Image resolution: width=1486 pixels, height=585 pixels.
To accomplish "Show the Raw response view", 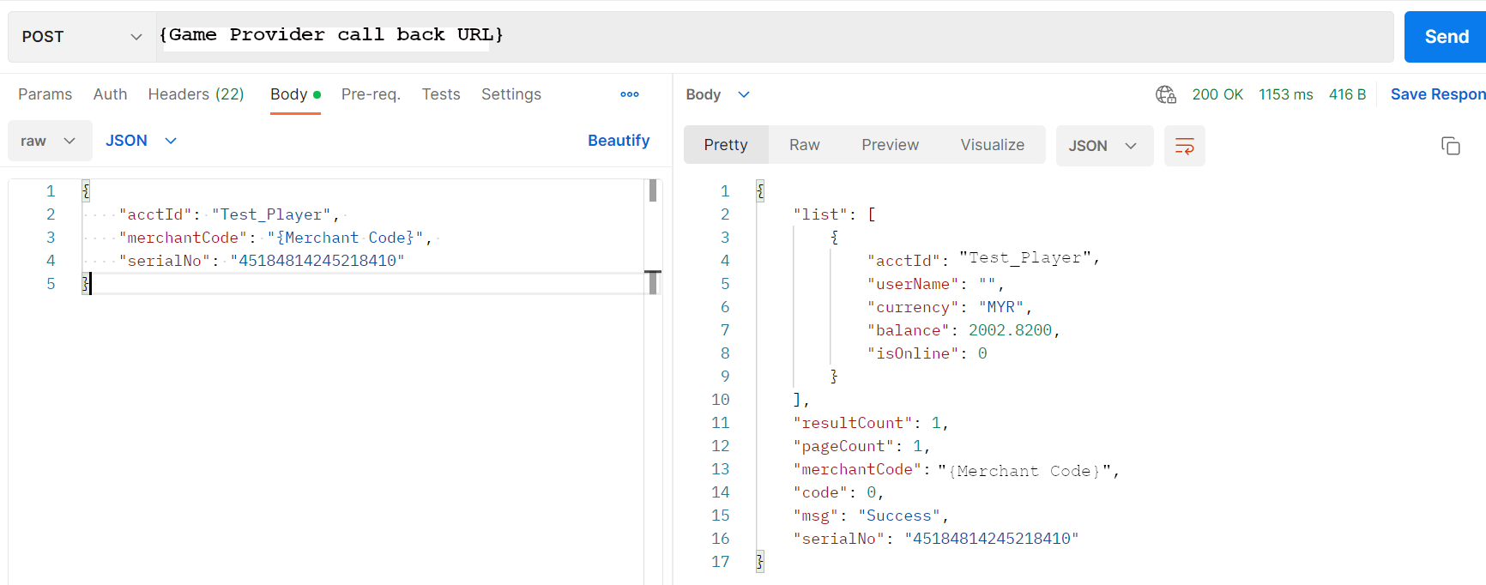I will tap(804, 145).
